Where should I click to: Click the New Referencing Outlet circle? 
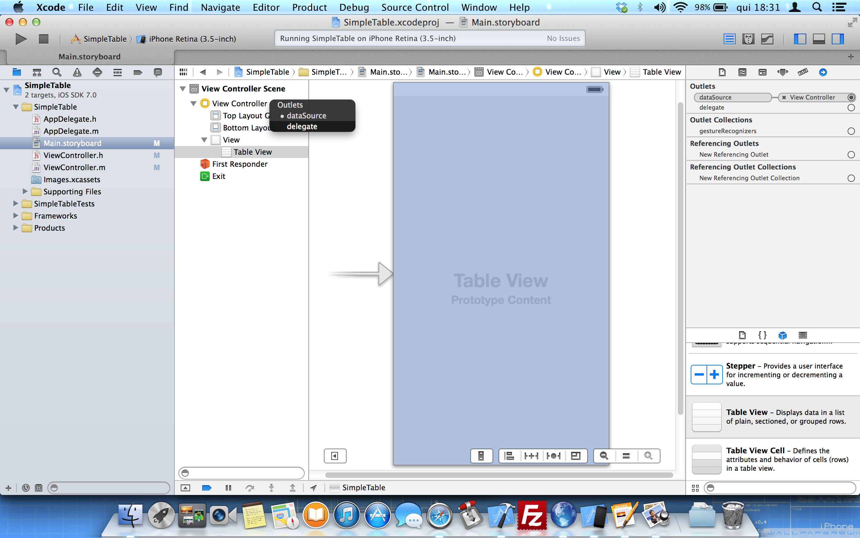pyautogui.click(x=851, y=154)
